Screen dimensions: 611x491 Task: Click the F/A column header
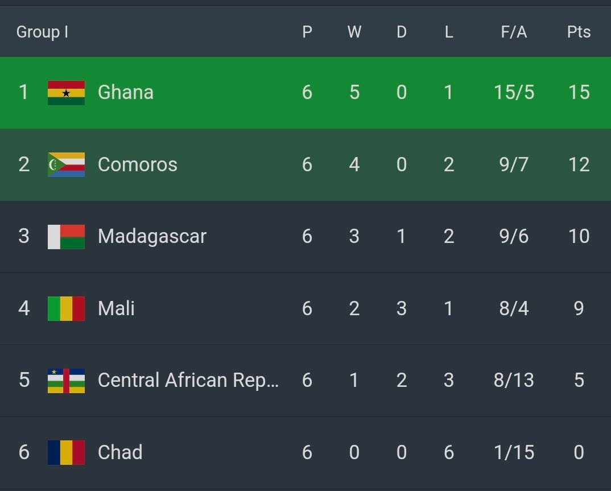click(514, 32)
